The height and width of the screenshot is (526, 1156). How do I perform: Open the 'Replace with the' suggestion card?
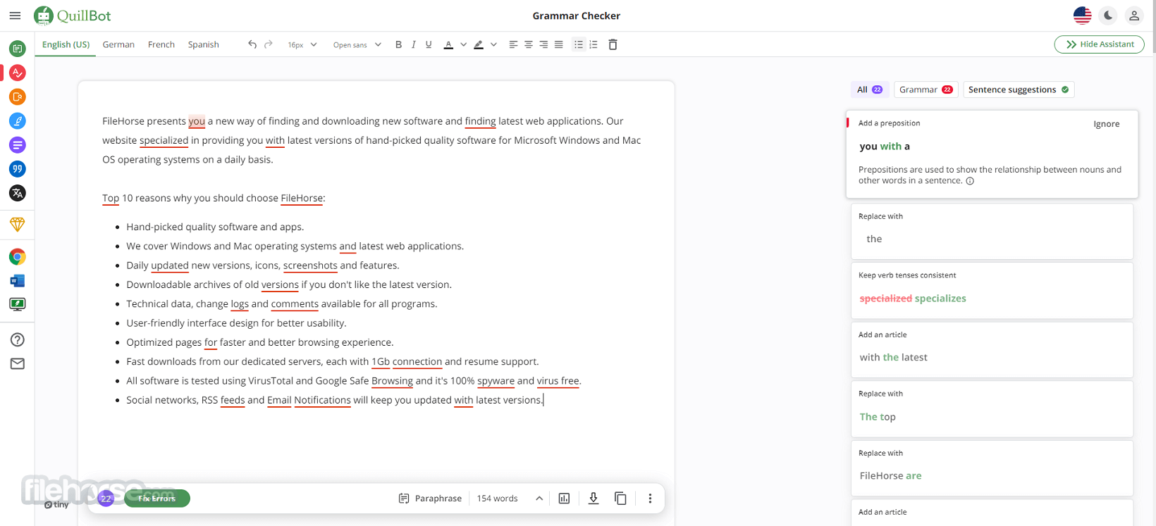pos(992,231)
